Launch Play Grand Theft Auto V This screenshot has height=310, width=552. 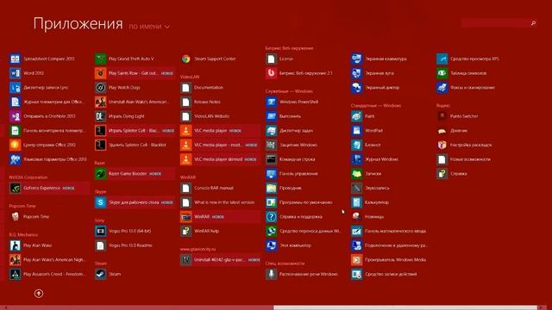[124, 59]
